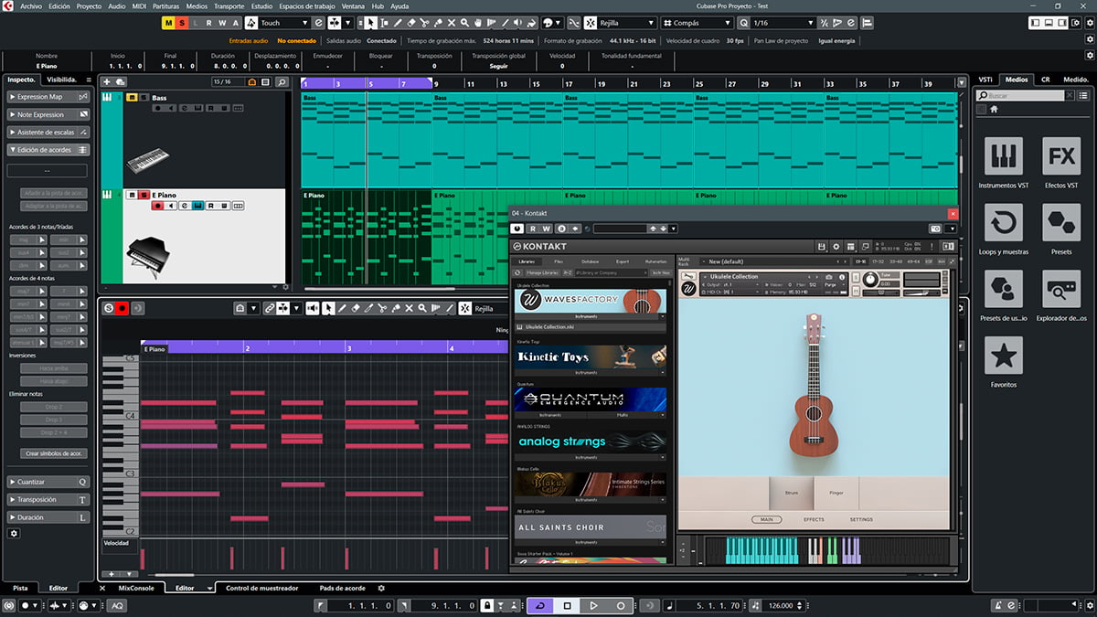Click the transport Record button
The height and width of the screenshot is (617, 1097).
pyautogui.click(x=621, y=605)
